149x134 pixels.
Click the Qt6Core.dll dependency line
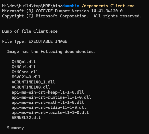(25, 72)
